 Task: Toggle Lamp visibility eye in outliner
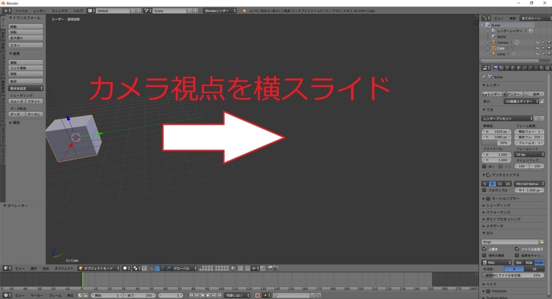coord(537,54)
